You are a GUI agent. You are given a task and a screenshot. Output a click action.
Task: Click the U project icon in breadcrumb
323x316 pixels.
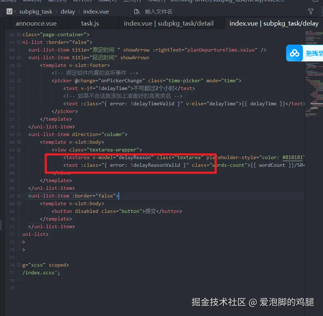pyautogui.click(x=9, y=11)
